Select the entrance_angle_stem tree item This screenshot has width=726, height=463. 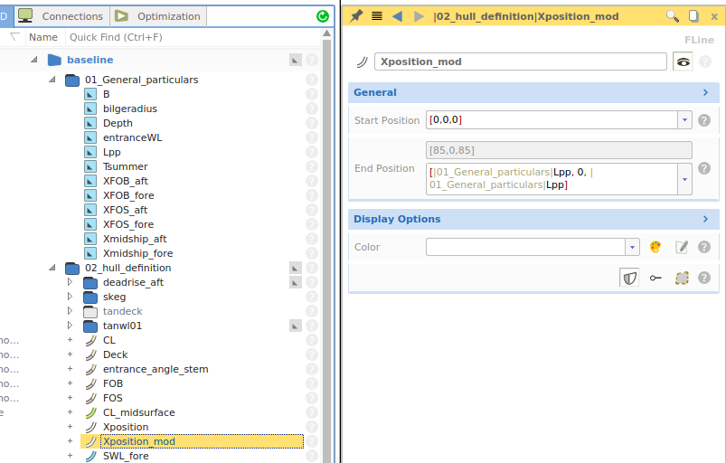click(x=156, y=369)
